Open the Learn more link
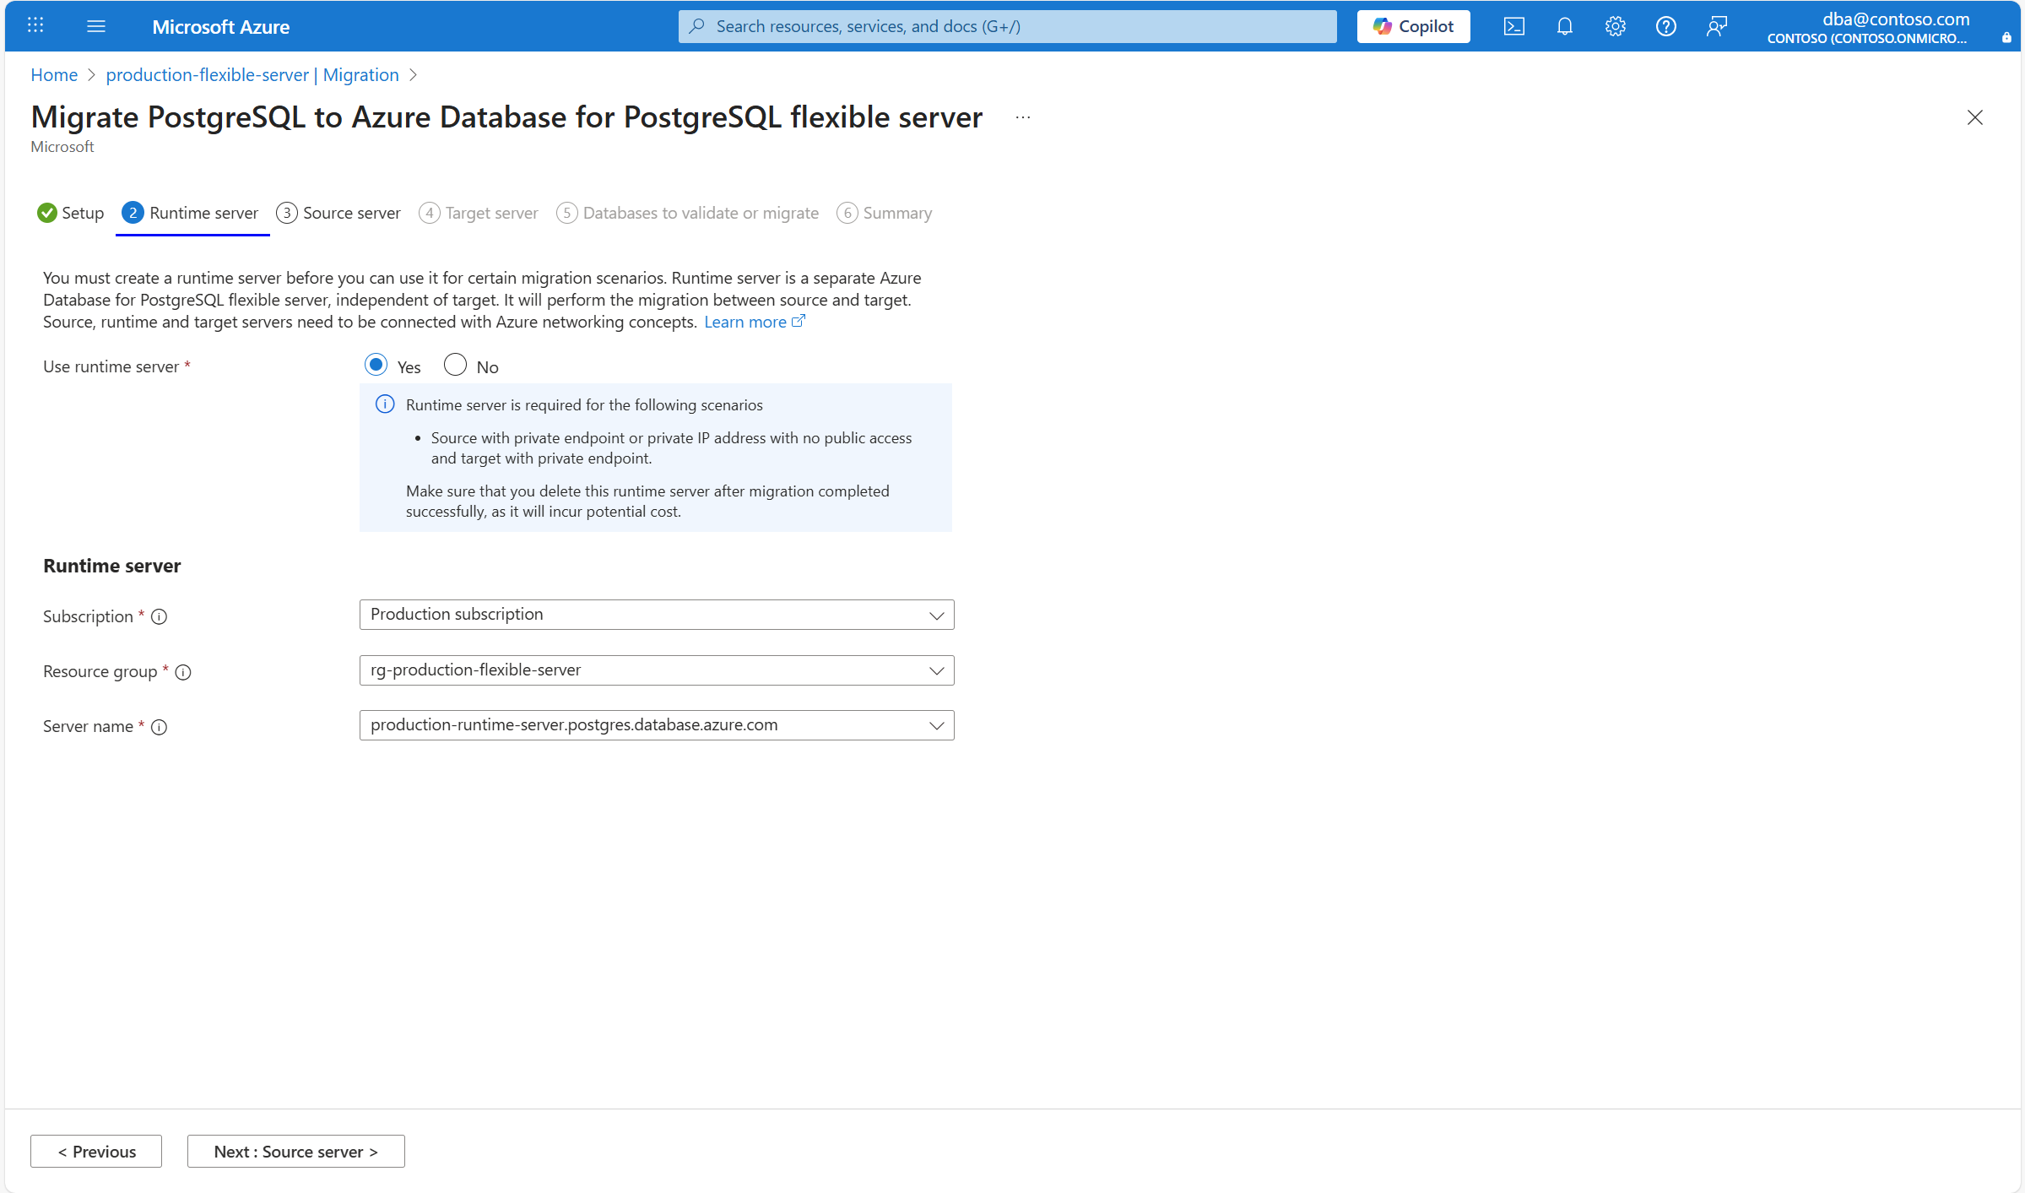 tap(746, 322)
